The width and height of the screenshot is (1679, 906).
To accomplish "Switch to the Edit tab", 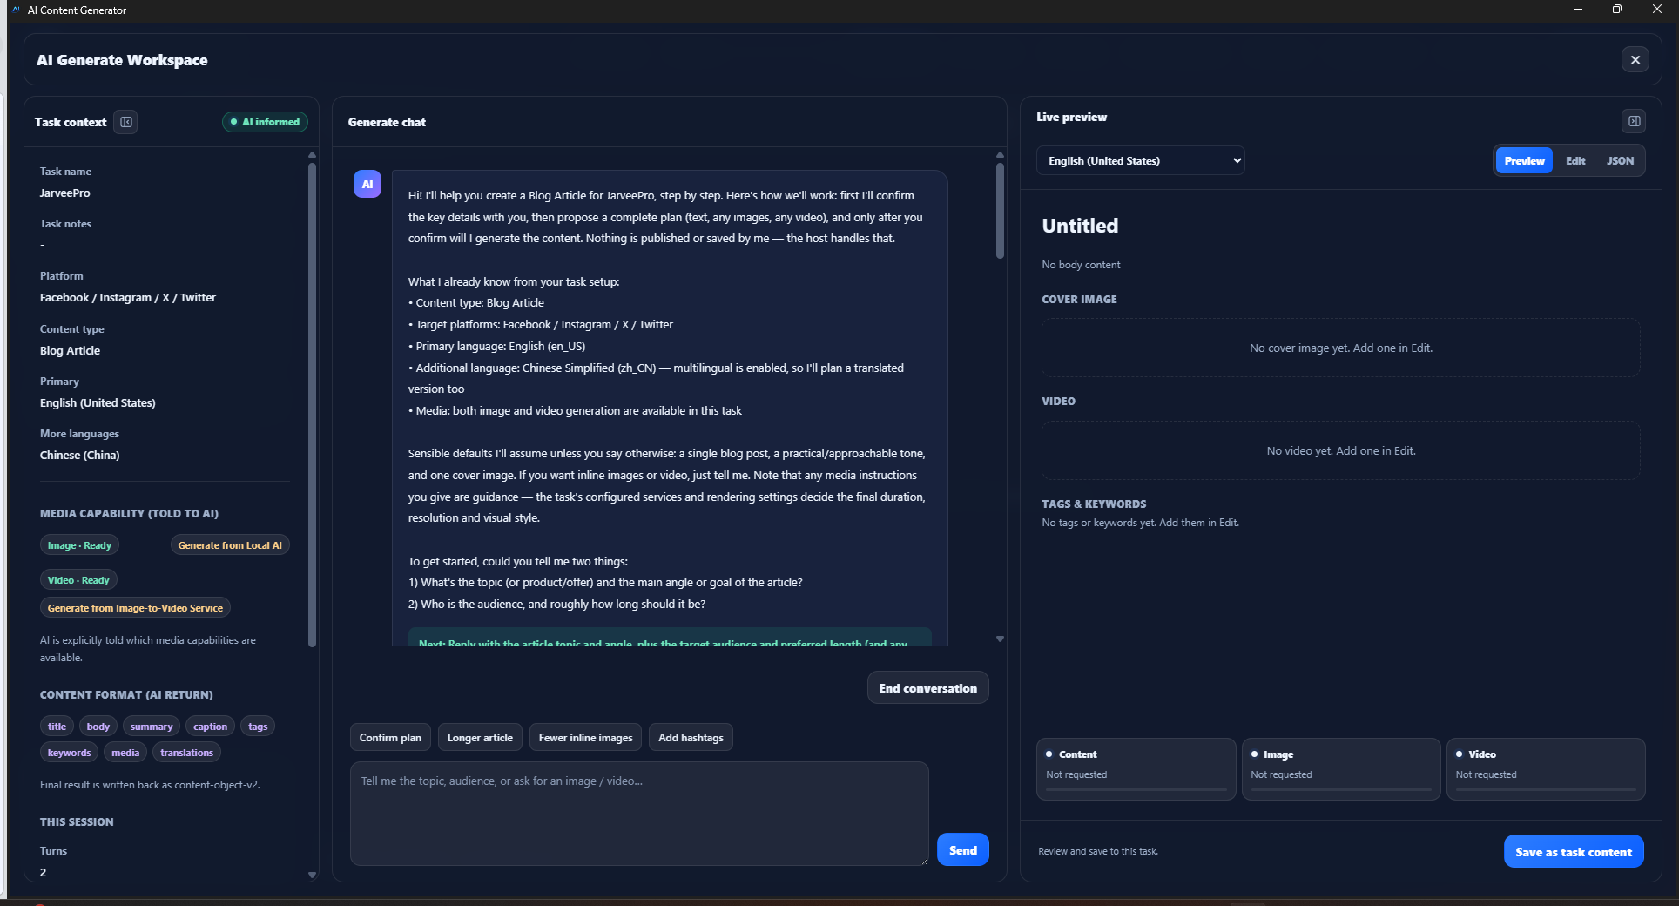I will (x=1575, y=160).
